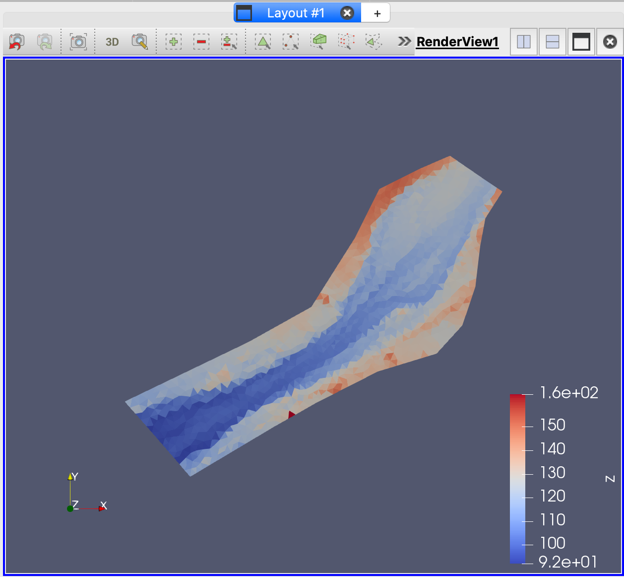Screen dimensions: 624x577
Task: Enable add selection mode with plus icon
Action: tap(174, 42)
